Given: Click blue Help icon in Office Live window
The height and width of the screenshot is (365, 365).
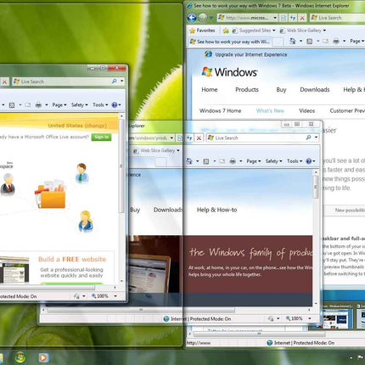Looking at the screenshot, I should pos(115,105).
